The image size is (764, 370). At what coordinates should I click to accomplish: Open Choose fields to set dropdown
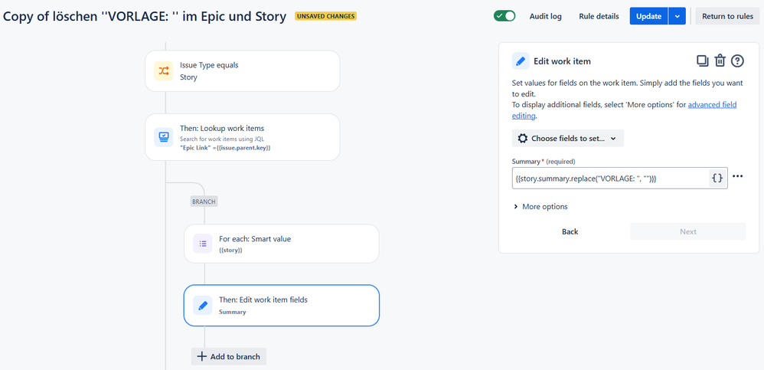point(567,139)
